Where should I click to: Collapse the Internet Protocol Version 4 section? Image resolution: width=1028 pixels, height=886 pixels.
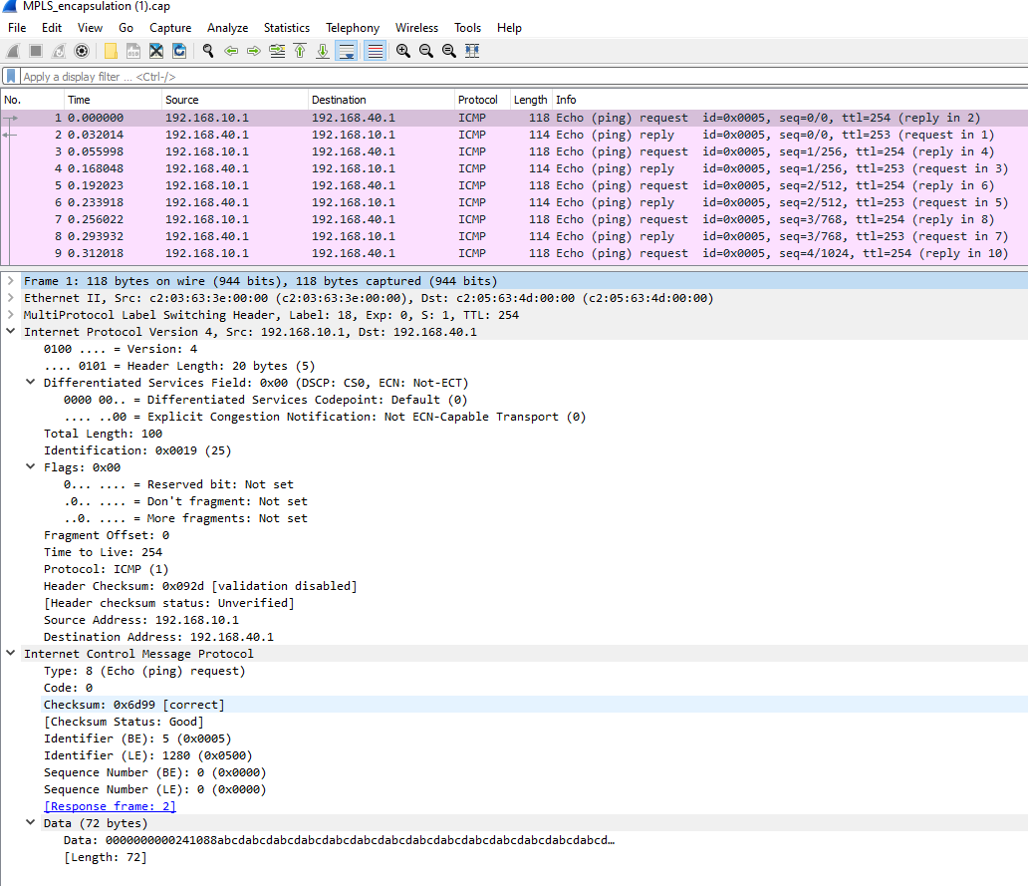coord(10,331)
